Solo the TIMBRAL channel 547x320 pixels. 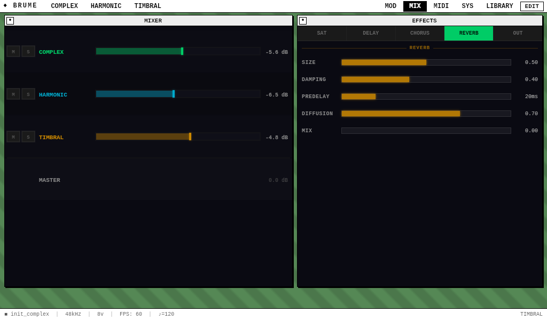28,137
